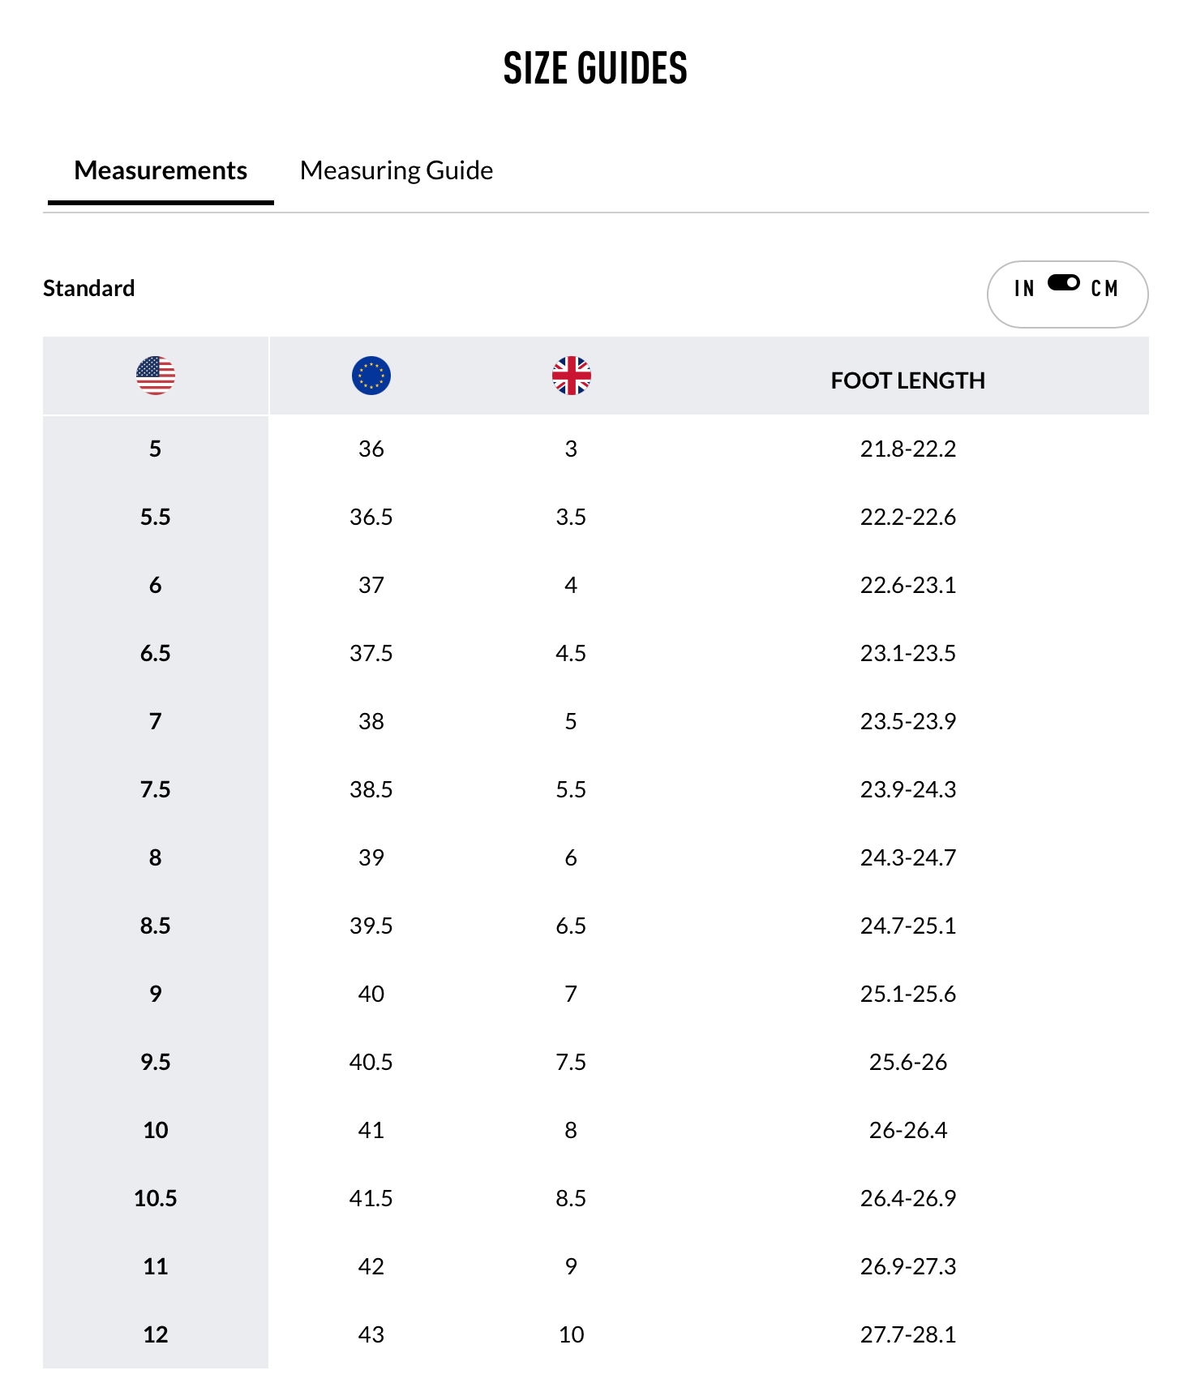Image resolution: width=1192 pixels, height=1392 pixels.
Task: Click the FOOT LENGTH column header
Action: 907,380
